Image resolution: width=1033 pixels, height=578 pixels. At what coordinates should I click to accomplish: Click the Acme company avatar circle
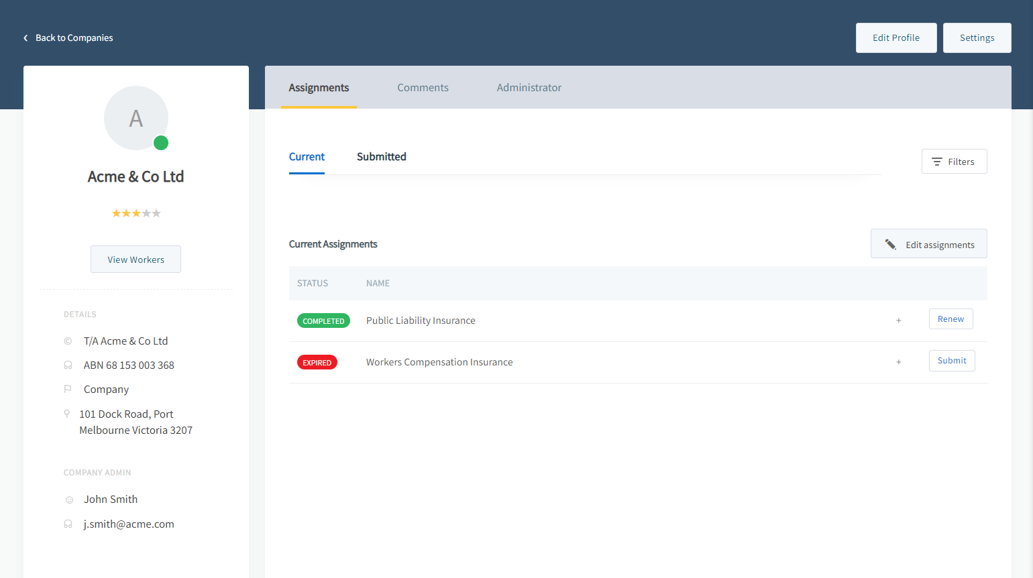point(135,118)
